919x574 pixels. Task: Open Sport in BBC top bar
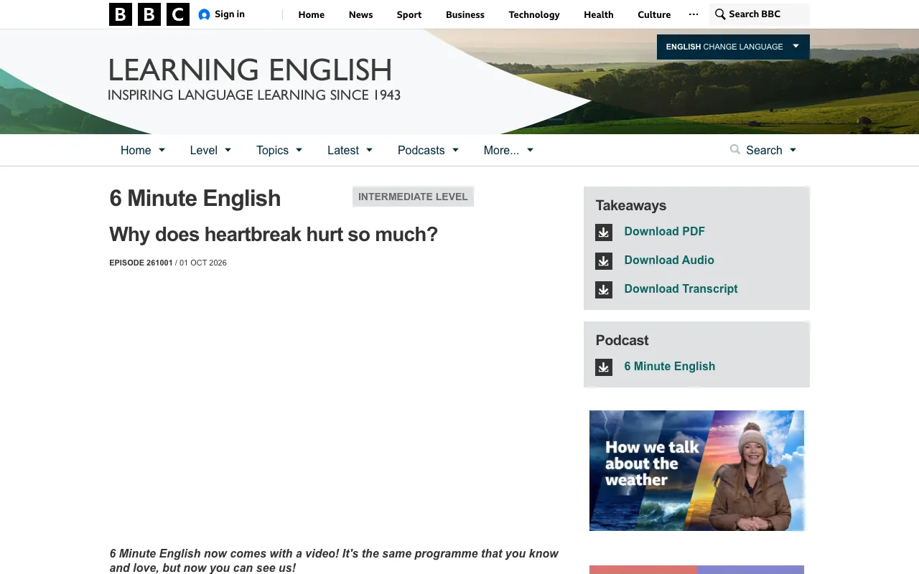[409, 14]
